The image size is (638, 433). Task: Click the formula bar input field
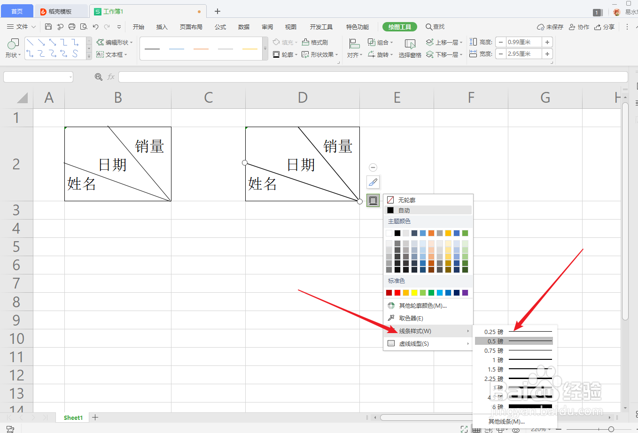tap(373, 77)
